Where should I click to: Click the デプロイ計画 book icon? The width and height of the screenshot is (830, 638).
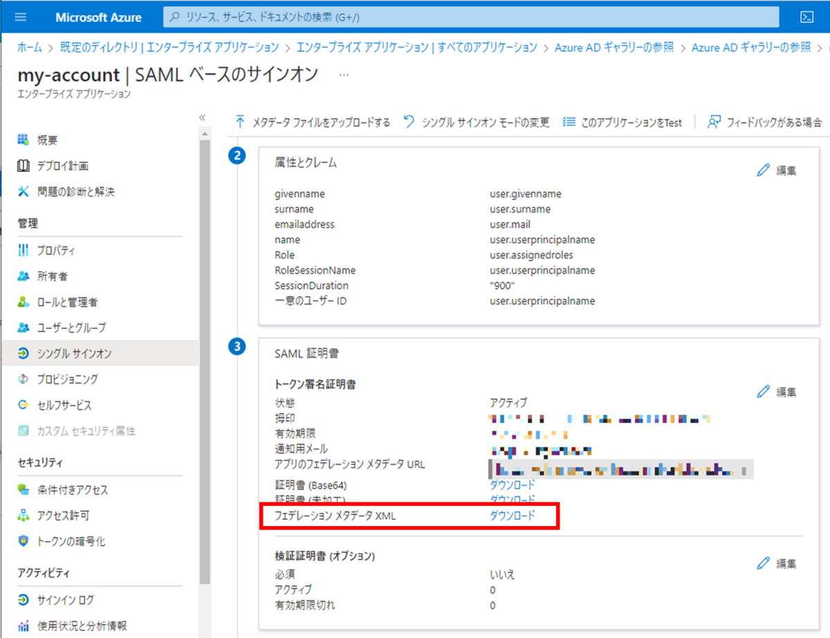[x=24, y=166]
